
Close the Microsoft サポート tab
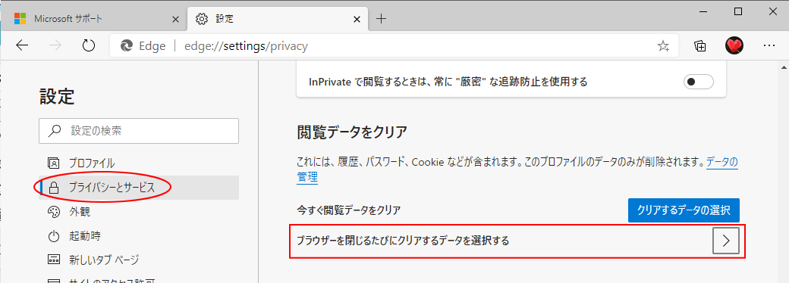[175, 20]
